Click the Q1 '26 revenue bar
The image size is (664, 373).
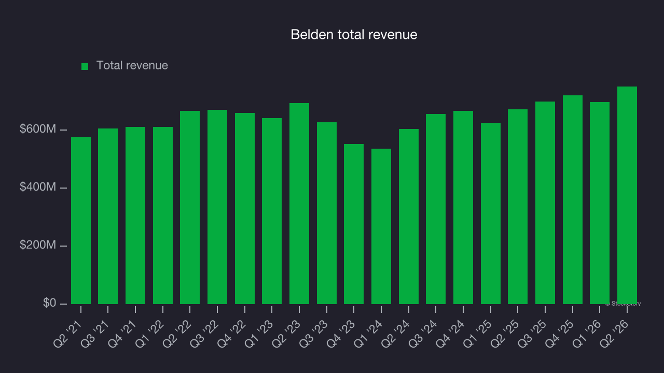[x=600, y=203]
